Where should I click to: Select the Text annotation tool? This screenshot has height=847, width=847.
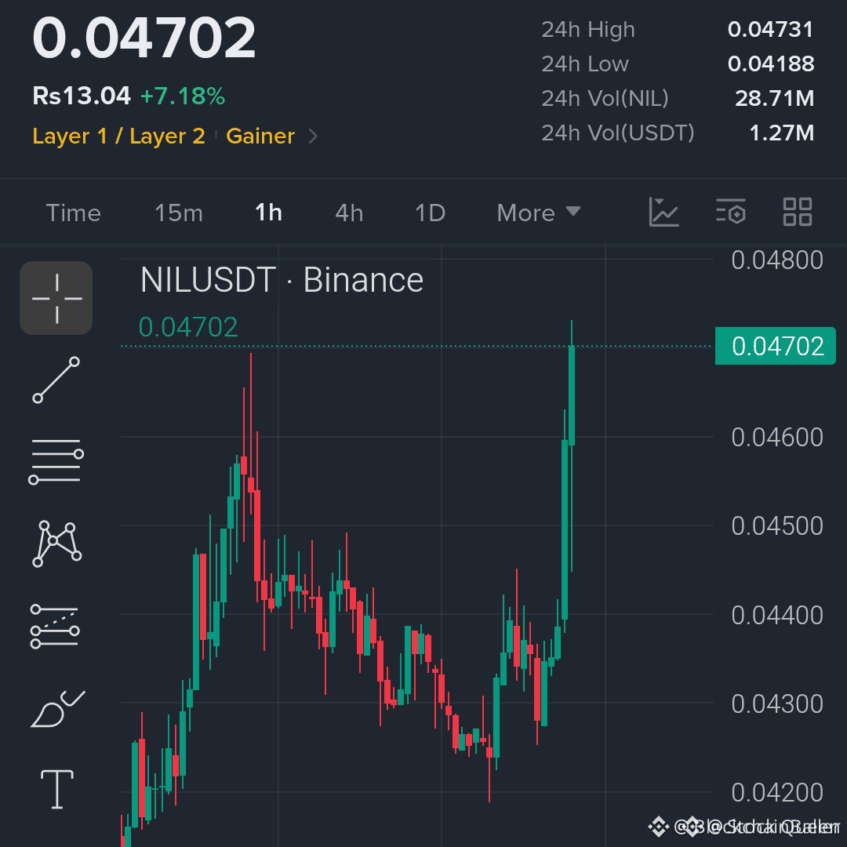pos(57,789)
